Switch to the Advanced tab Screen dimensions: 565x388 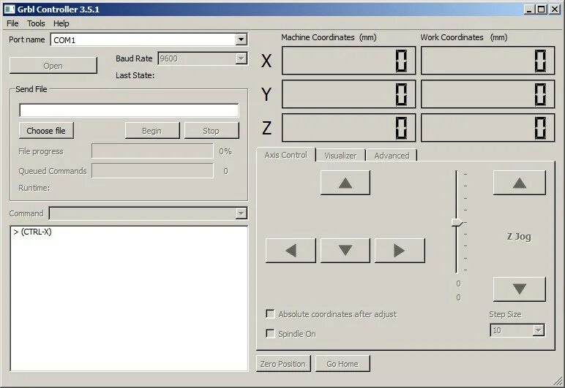pyautogui.click(x=392, y=156)
